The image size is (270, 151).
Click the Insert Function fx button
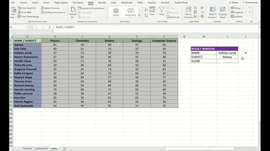pyautogui.click(x=50, y=27)
